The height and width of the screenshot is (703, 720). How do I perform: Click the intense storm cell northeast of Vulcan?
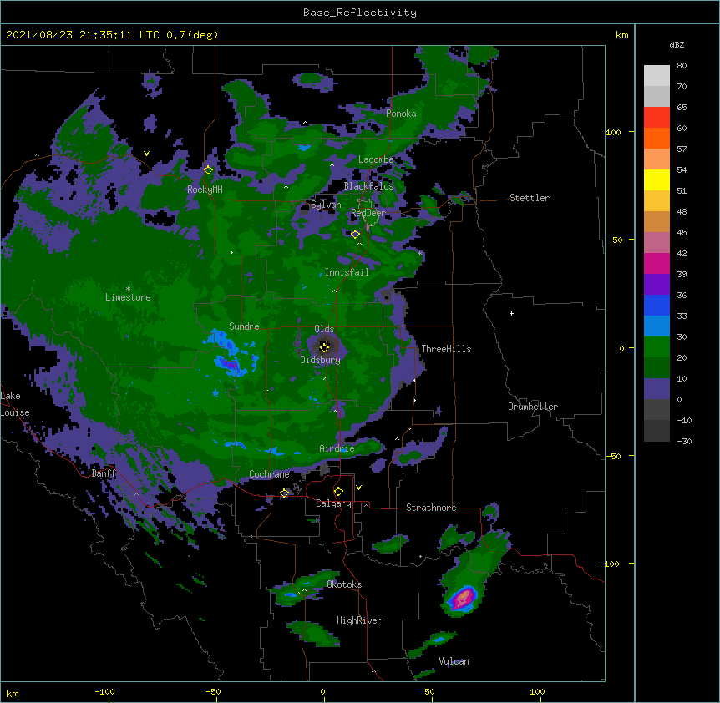click(x=461, y=599)
